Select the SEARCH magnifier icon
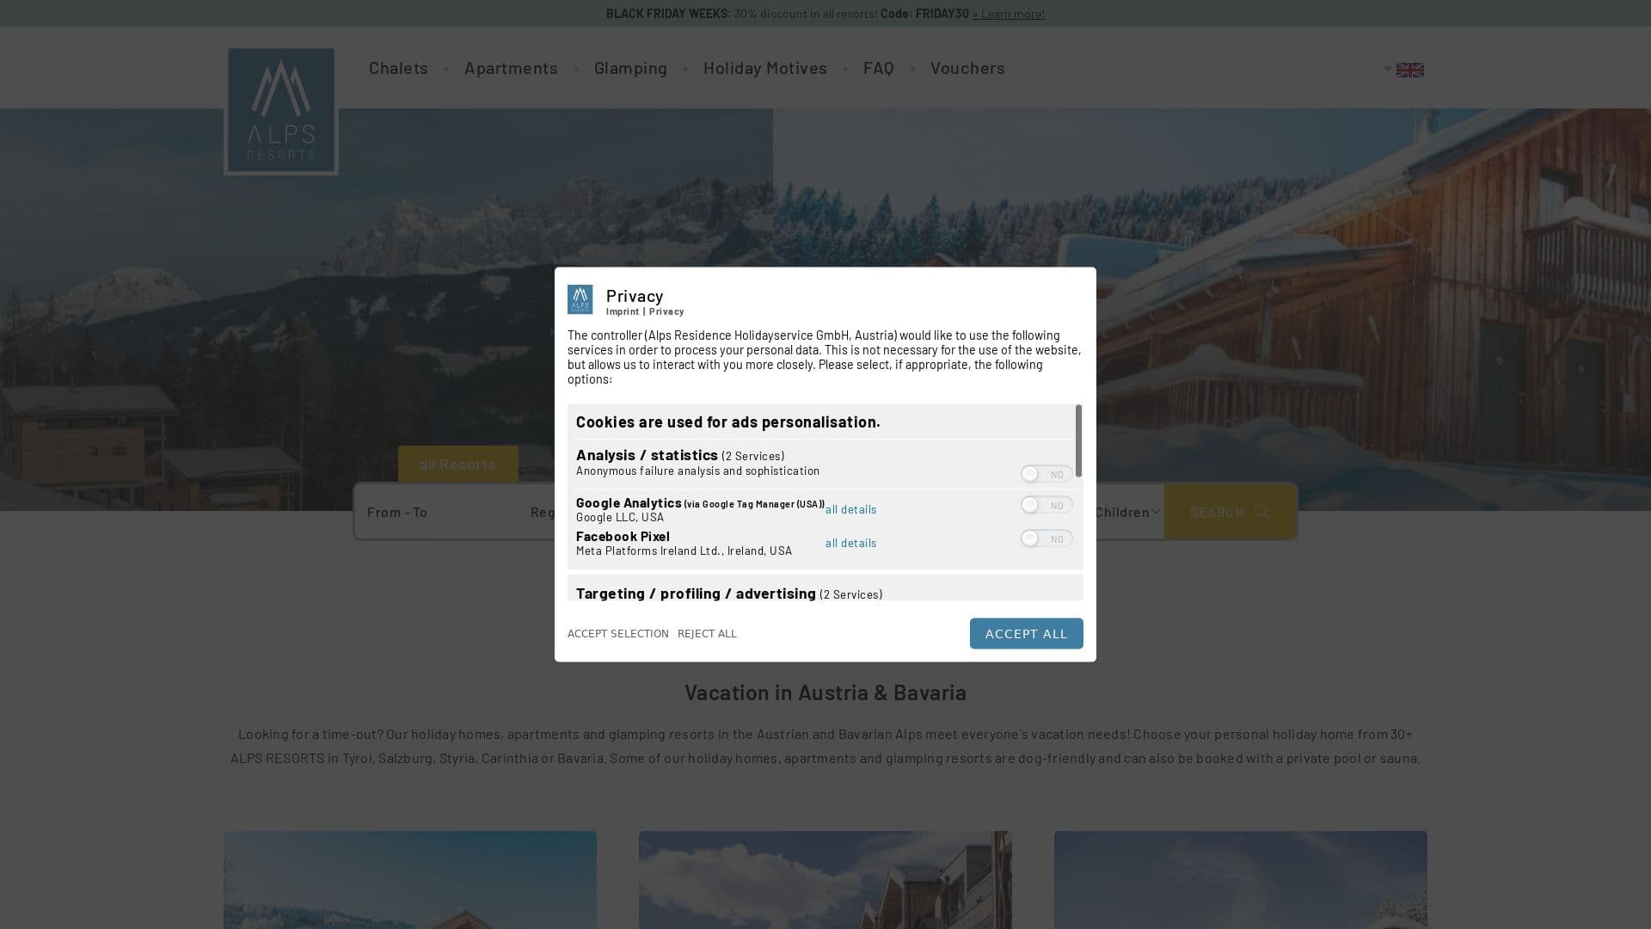 point(1261,512)
